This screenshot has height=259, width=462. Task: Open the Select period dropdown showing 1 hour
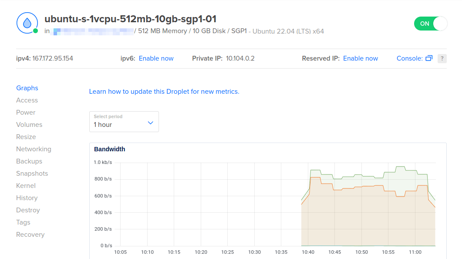pyautogui.click(x=124, y=122)
